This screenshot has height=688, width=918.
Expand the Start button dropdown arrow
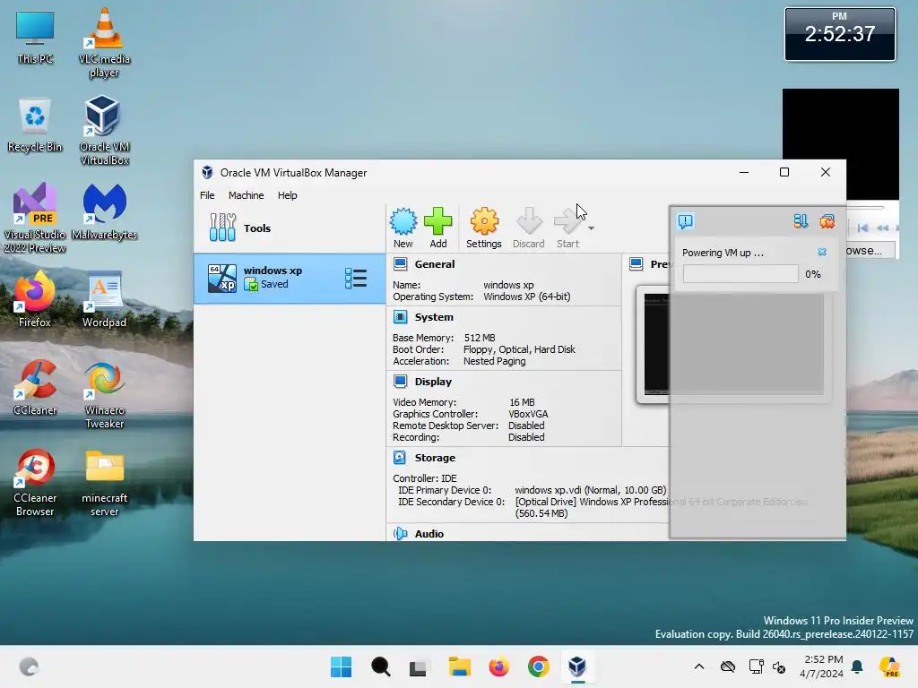click(x=592, y=228)
